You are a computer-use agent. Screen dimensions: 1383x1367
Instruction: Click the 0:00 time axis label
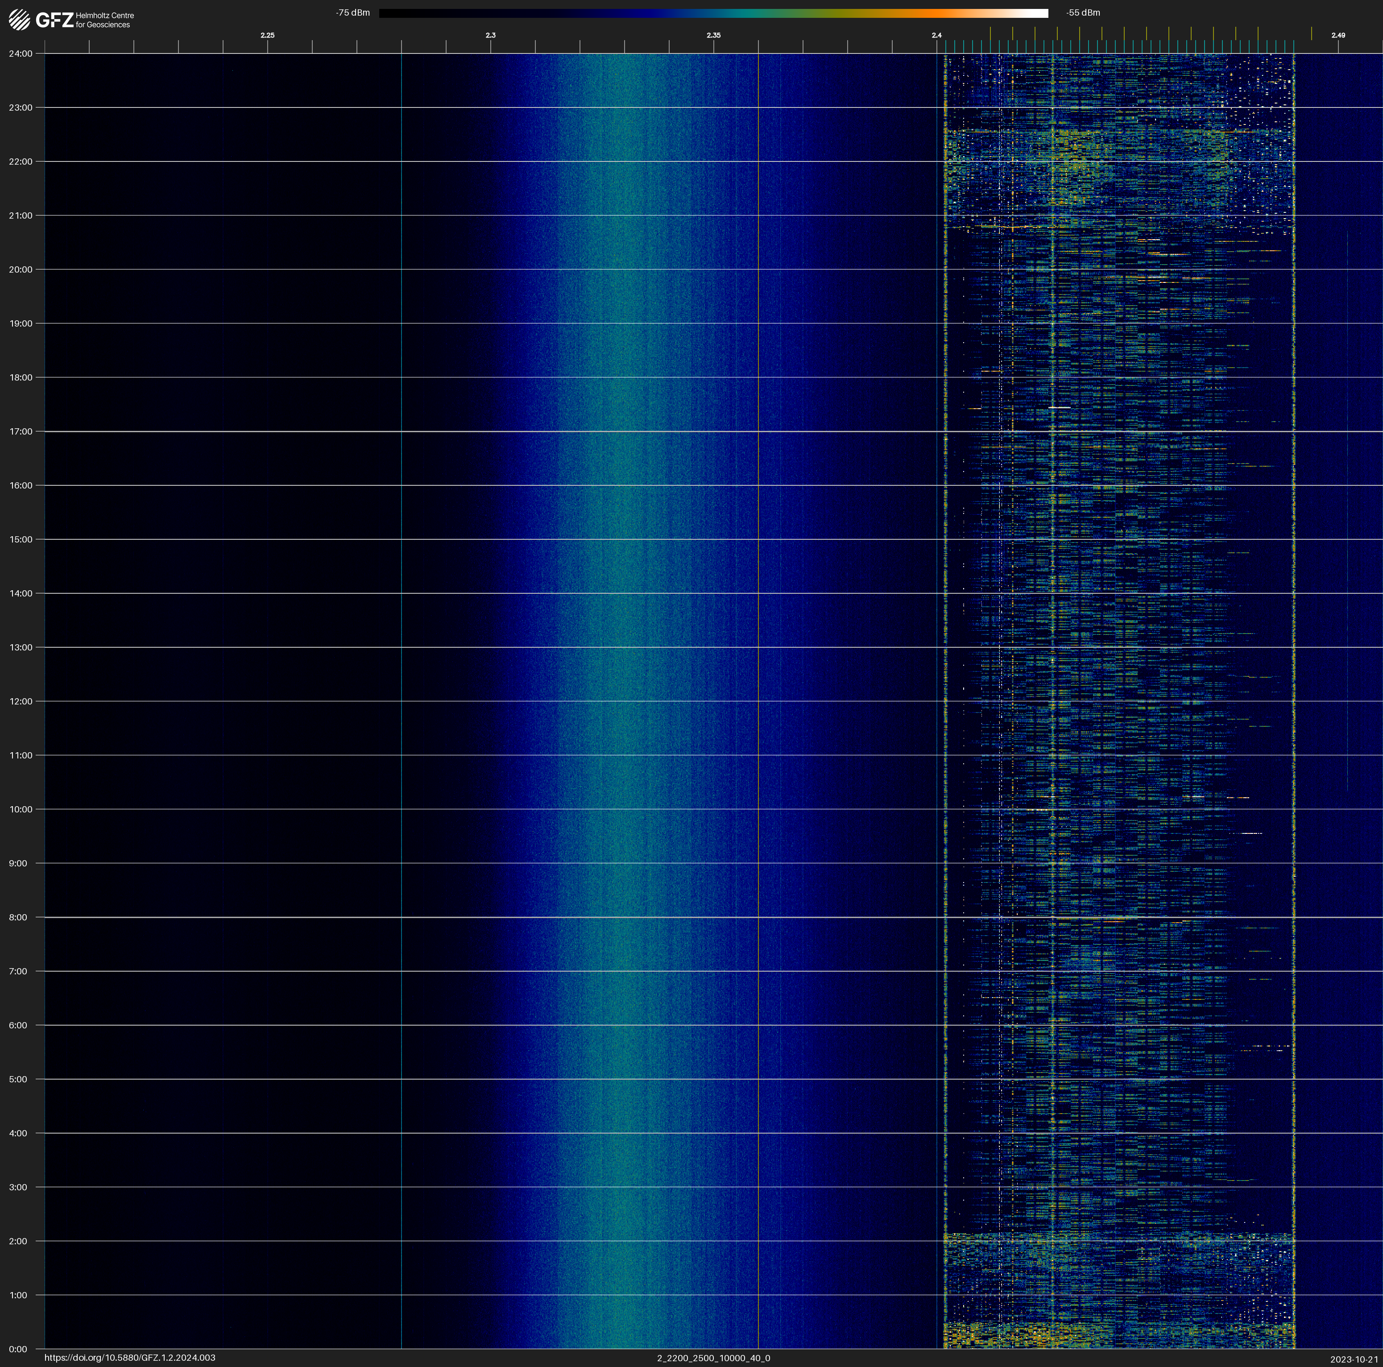(x=19, y=1349)
